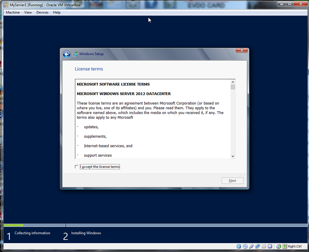Screen dimensions: 309x252
Task: Open the Devices menu
Action: (x=42, y=12)
